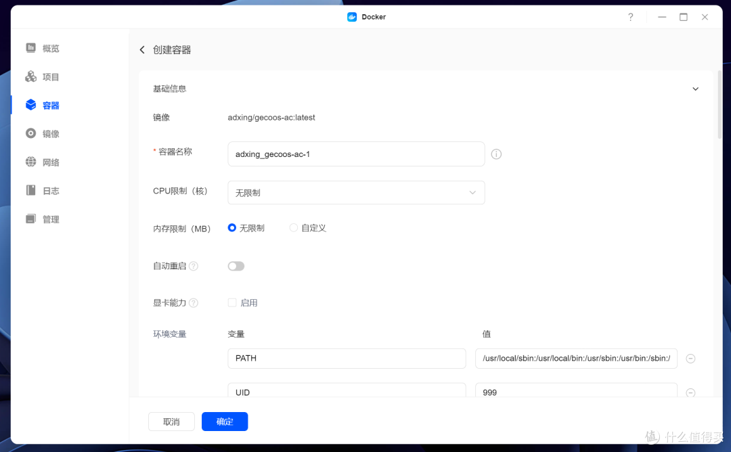The height and width of the screenshot is (452, 731).
Task: Open 镜像 menu item
Action: point(51,134)
